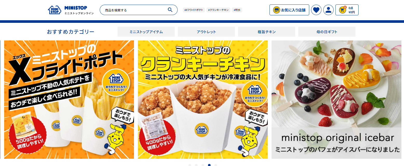Click the #クランキーチキン hashtag
Image resolution: width=404 pixels, height=166 pixels.
219,10
